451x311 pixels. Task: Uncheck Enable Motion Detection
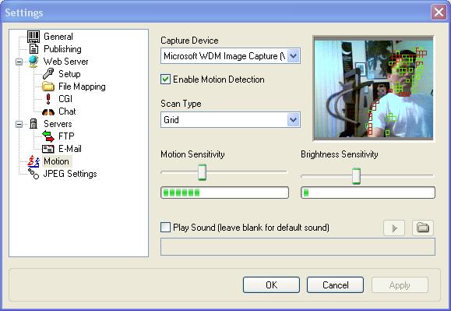click(x=165, y=80)
